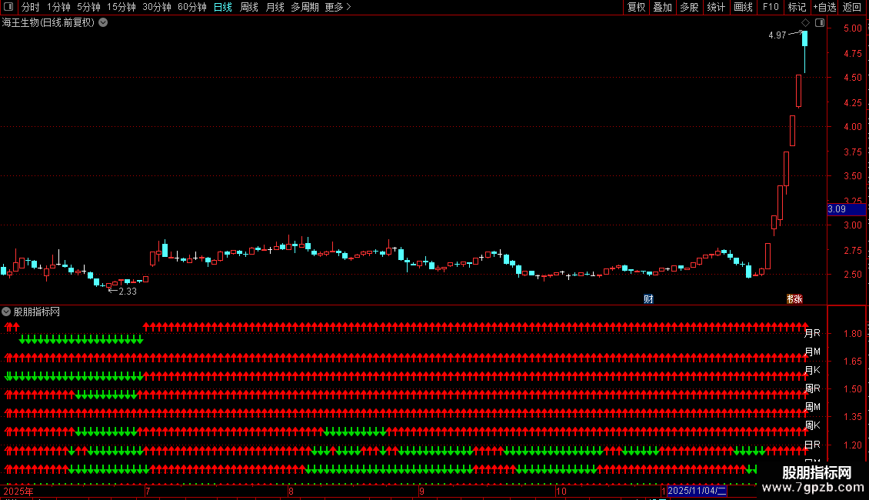Click the 2.33 low price label
869x500 pixels.
128,292
